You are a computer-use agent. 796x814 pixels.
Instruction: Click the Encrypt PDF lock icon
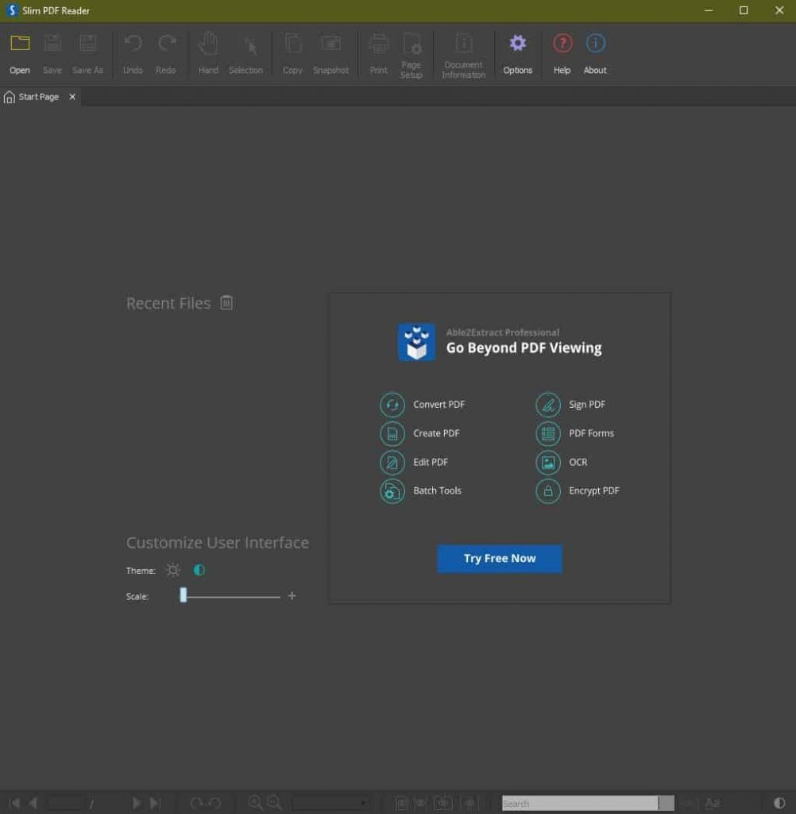548,491
